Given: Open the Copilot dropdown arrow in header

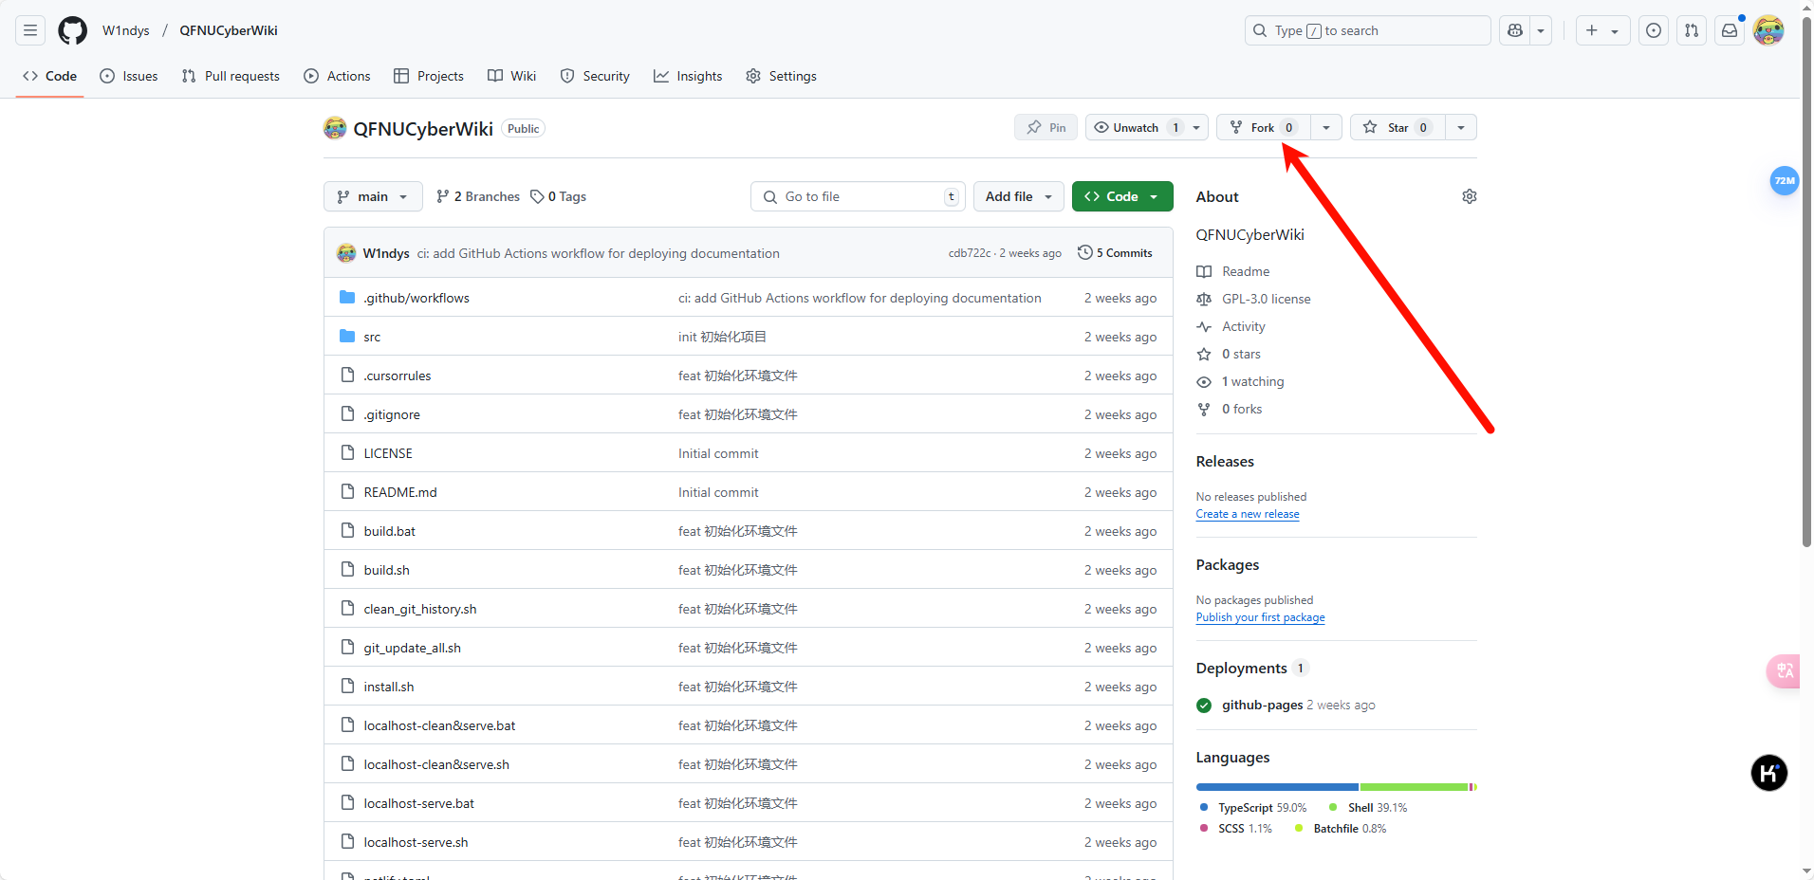Looking at the screenshot, I should [1541, 30].
